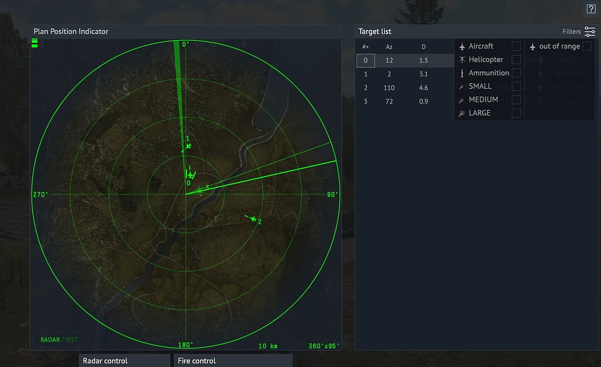Sort target list by the D column
601x367 pixels.
coord(424,47)
